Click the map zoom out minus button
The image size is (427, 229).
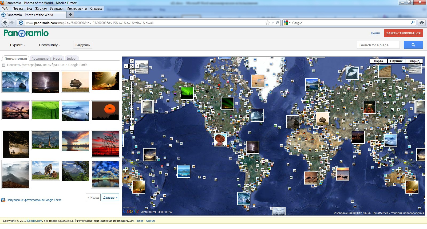point(132,128)
